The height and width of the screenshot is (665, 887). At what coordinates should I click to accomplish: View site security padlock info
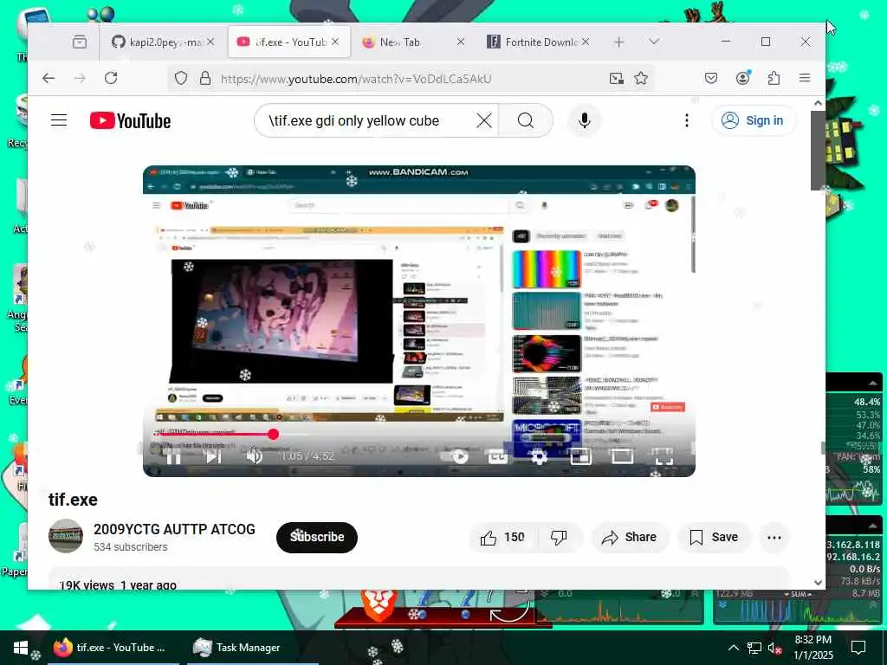click(205, 78)
